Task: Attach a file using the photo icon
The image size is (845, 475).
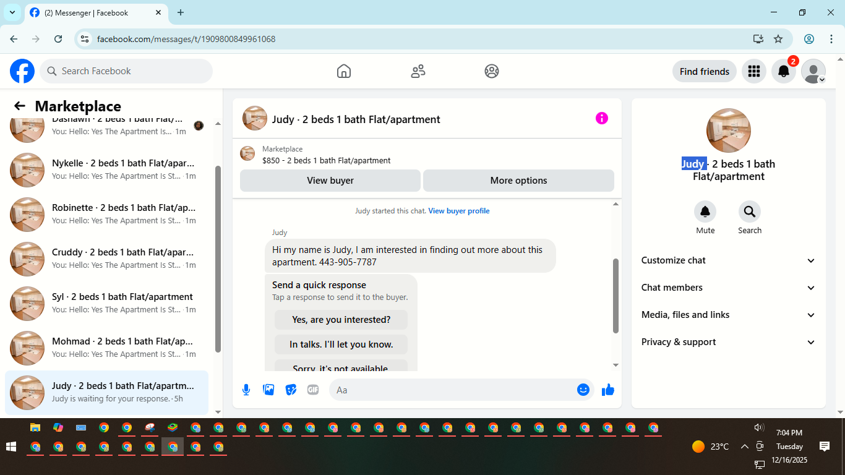Action: click(x=268, y=390)
